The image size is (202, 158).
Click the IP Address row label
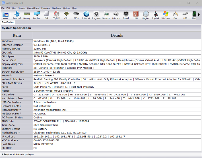pos(17,136)
